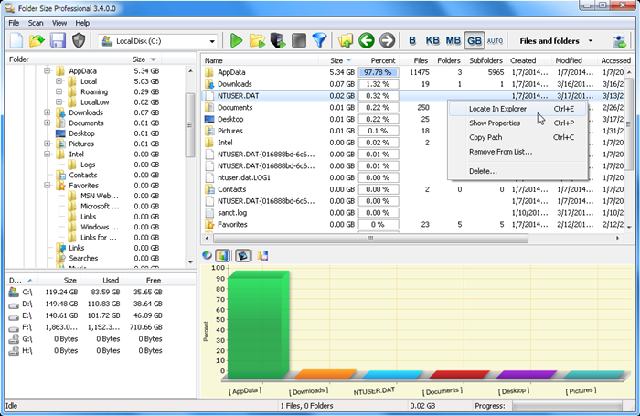This screenshot has width=640, height=416.
Task: Navigate forward with the gray arrow icon
Action: [388, 41]
